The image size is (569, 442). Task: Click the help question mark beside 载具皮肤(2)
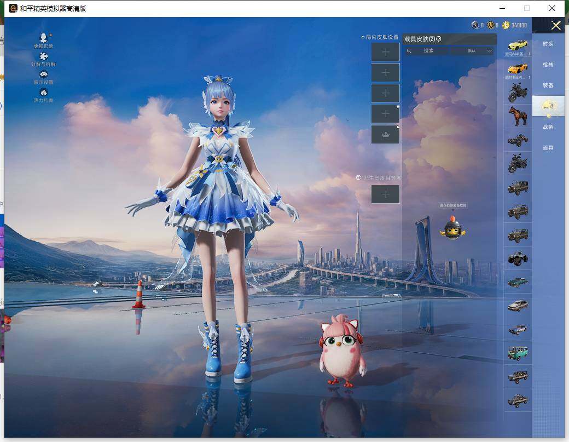[439, 39]
